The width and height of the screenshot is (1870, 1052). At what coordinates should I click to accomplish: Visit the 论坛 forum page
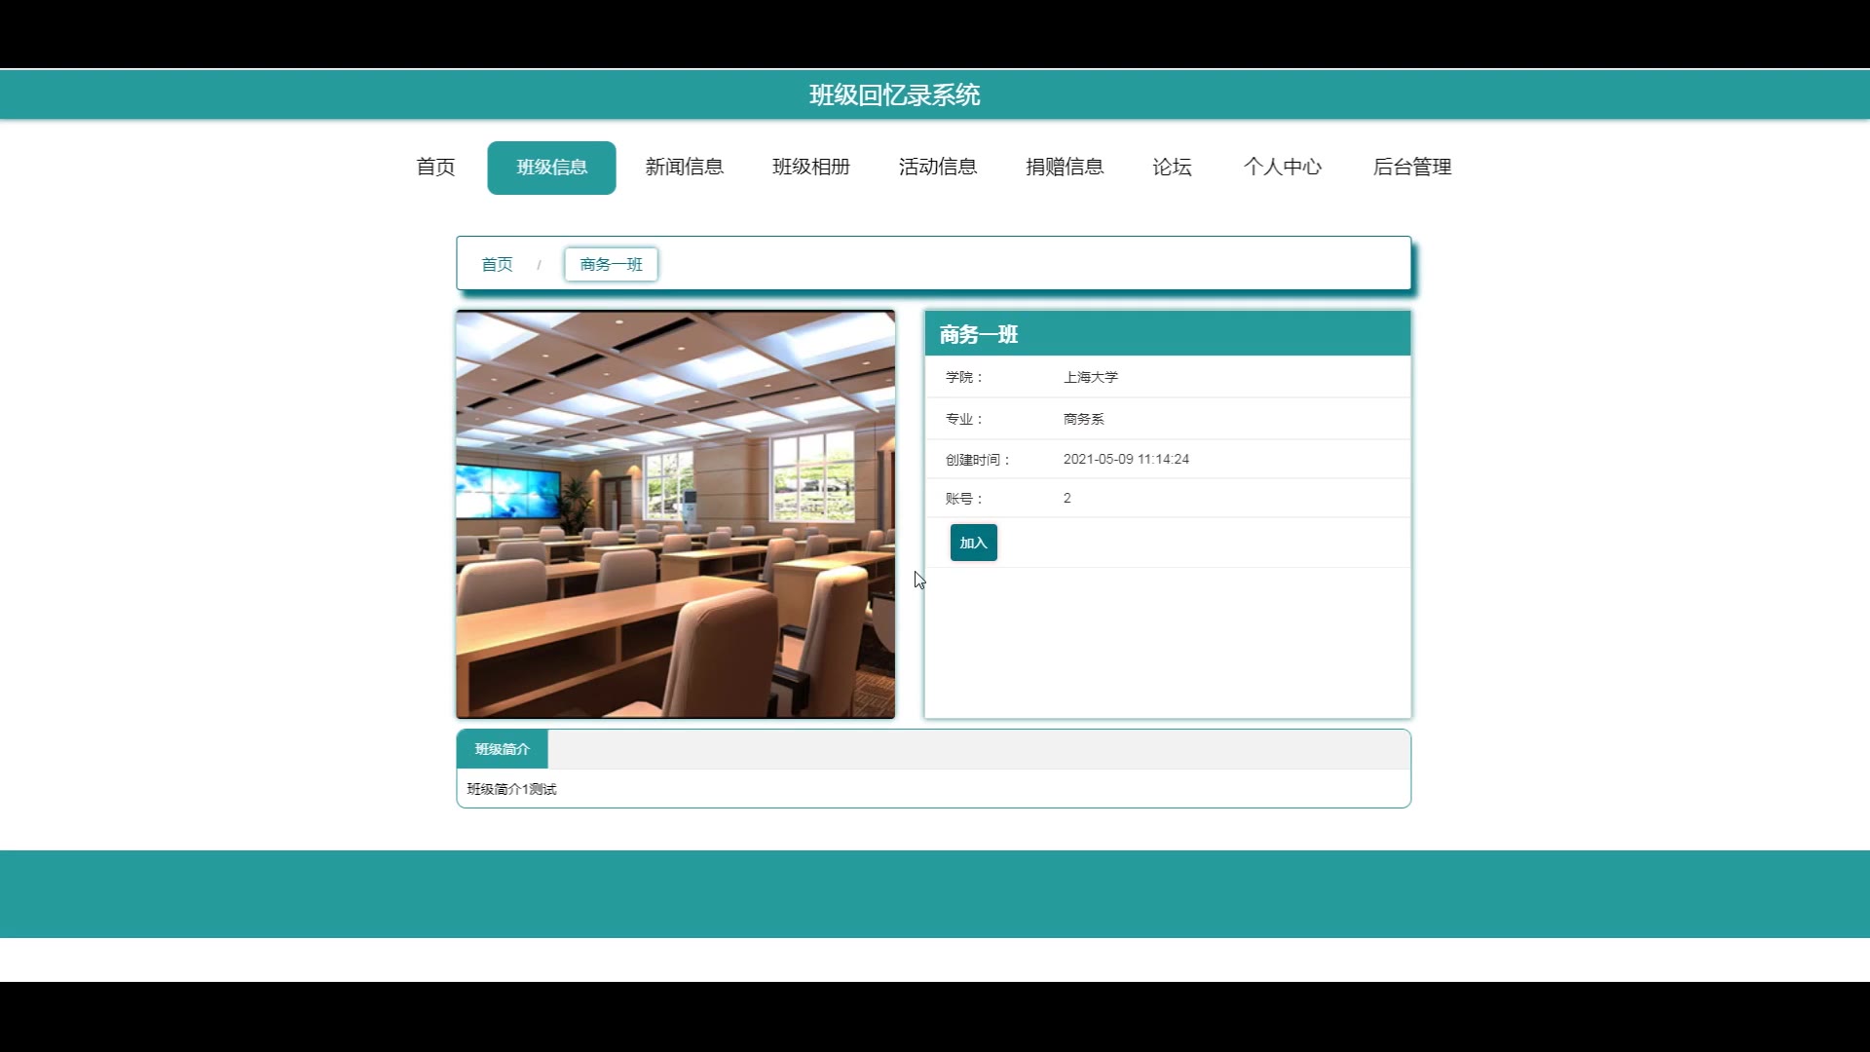click(1172, 167)
